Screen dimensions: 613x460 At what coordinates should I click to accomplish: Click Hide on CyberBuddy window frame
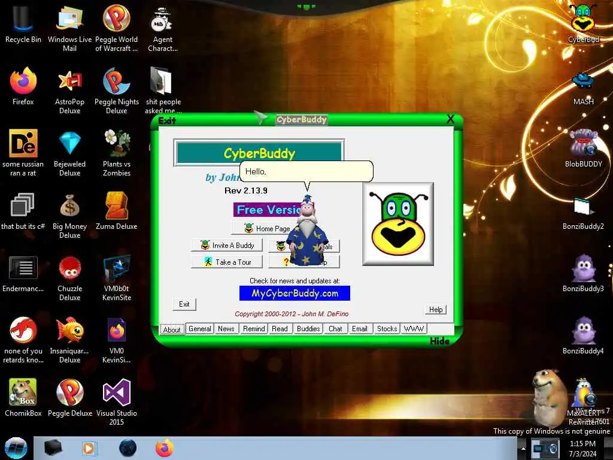(x=439, y=341)
